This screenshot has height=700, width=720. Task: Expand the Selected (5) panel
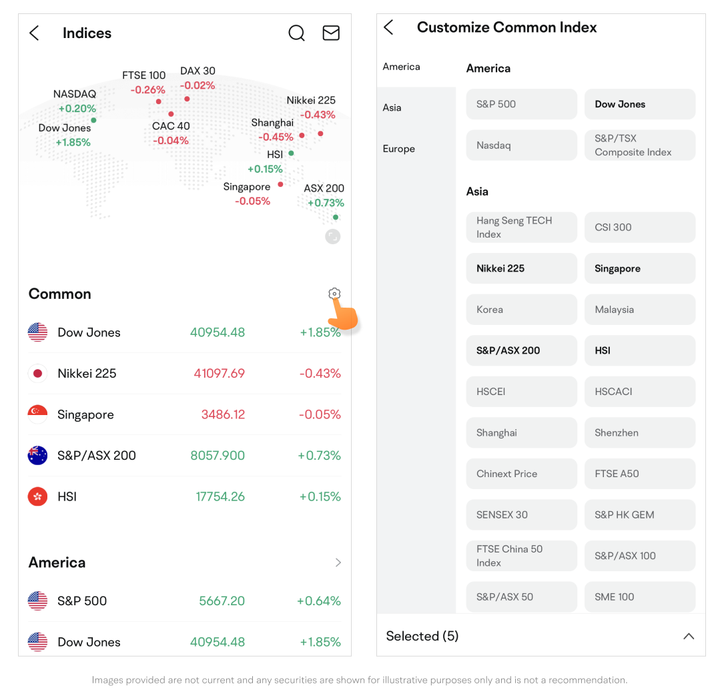(689, 637)
